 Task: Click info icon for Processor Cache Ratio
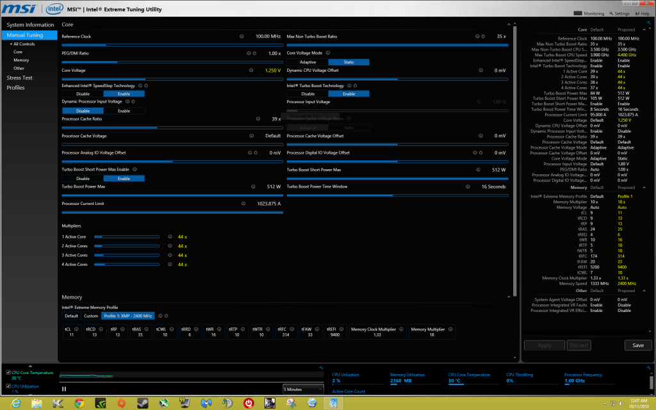click(258, 119)
